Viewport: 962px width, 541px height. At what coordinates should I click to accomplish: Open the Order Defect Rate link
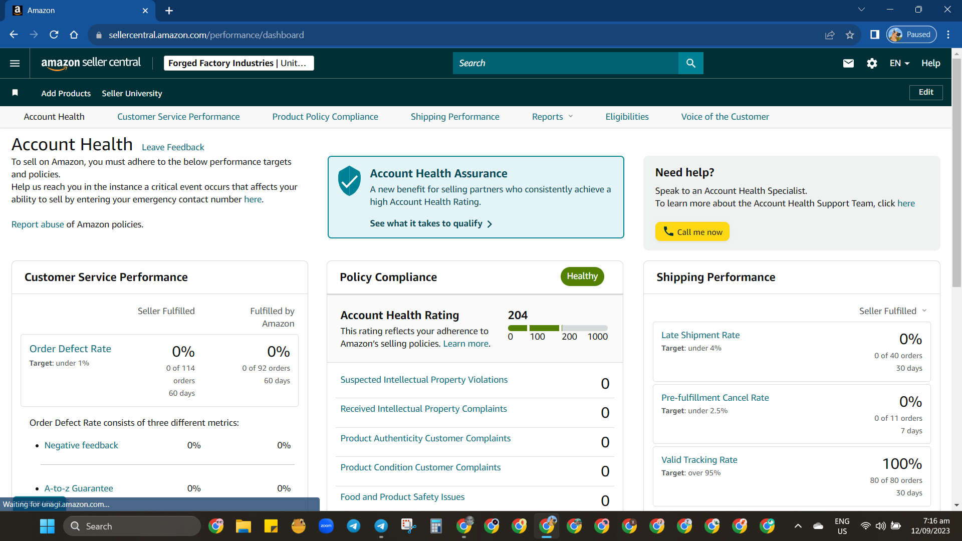point(70,349)
